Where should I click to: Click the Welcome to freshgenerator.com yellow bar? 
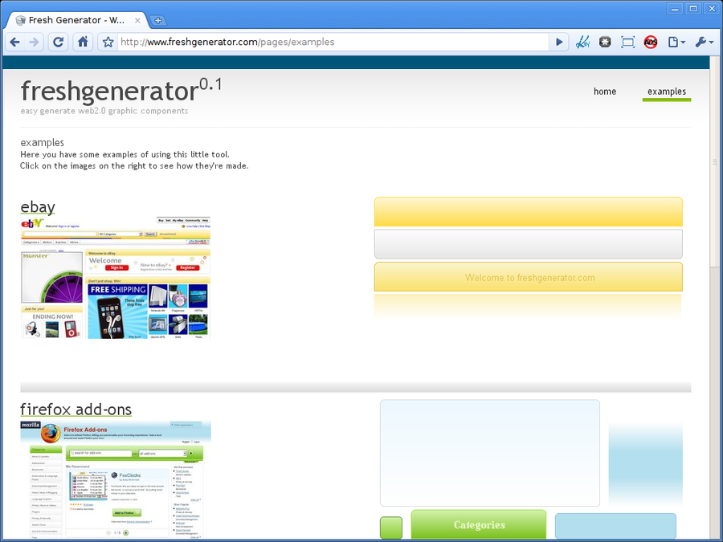tap(529, 277)
